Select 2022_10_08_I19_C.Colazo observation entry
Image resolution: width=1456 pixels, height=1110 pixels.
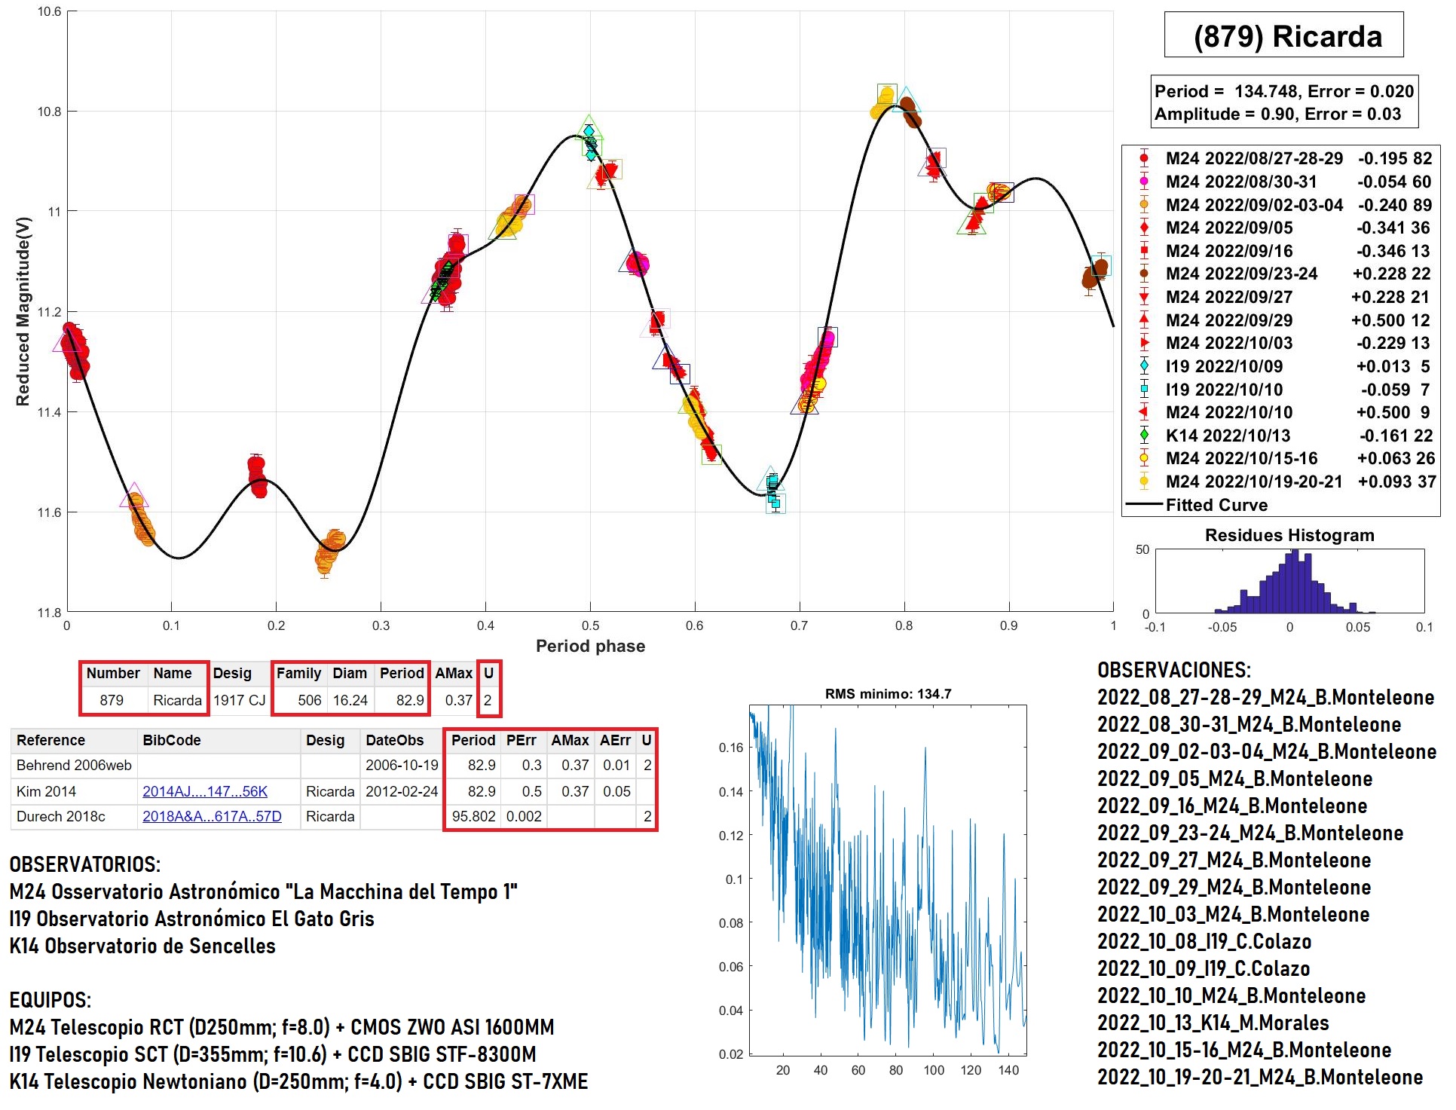coord(1204,941)
